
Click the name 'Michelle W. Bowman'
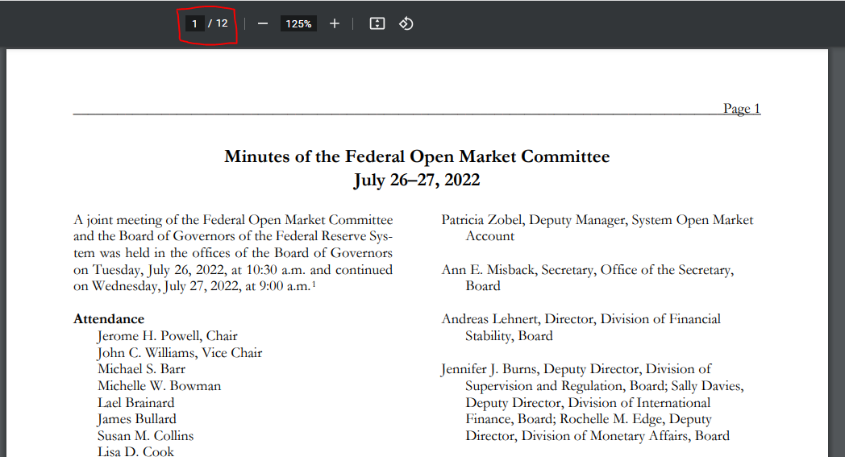(x=160, y=386)
